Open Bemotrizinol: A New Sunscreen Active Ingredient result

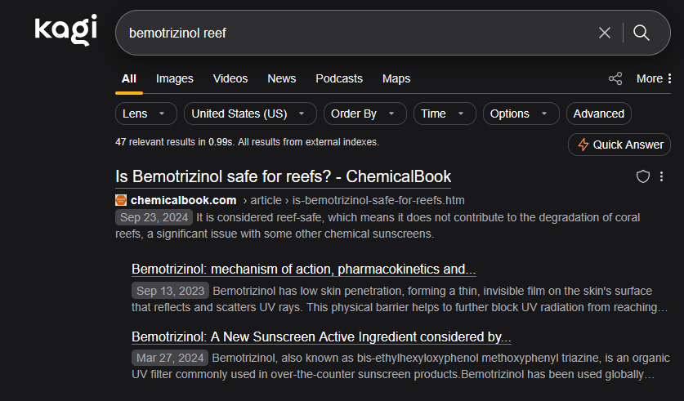coord(321,337)
